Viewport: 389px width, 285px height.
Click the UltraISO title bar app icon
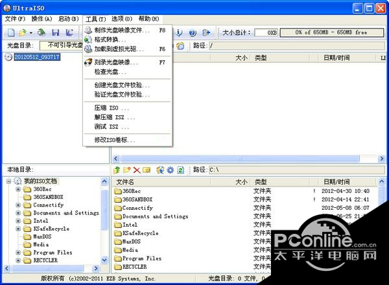[7, 8]
